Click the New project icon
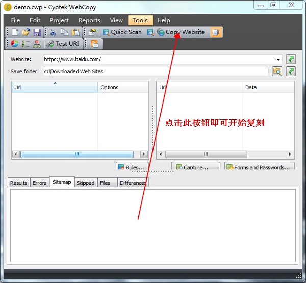Screen dimensions: 306x283 tap(15, 32)
